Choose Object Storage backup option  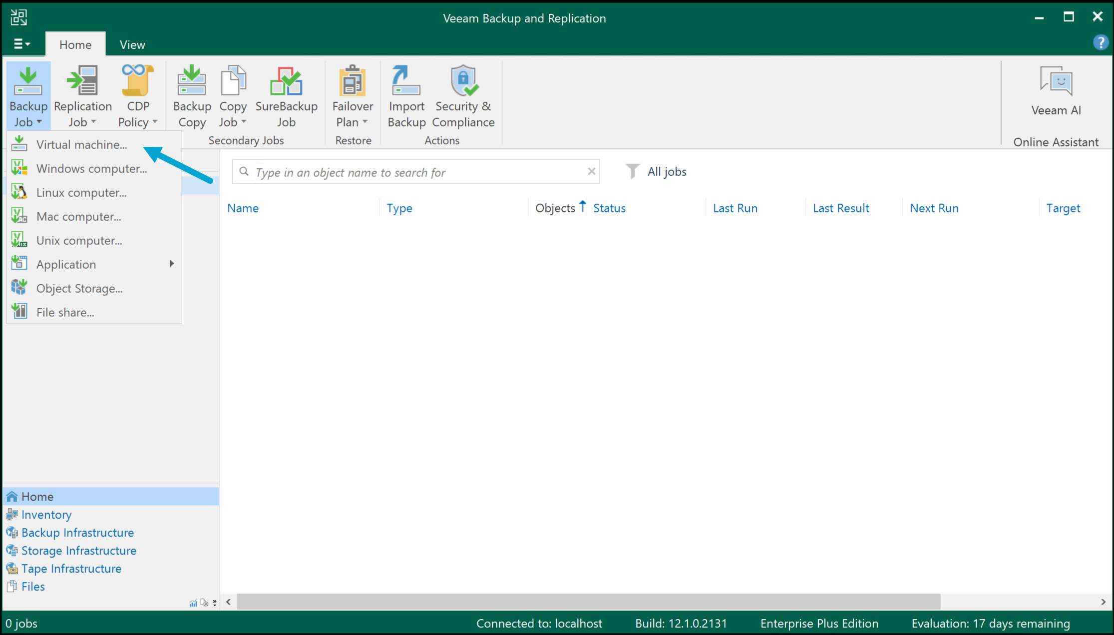point(78,288)
